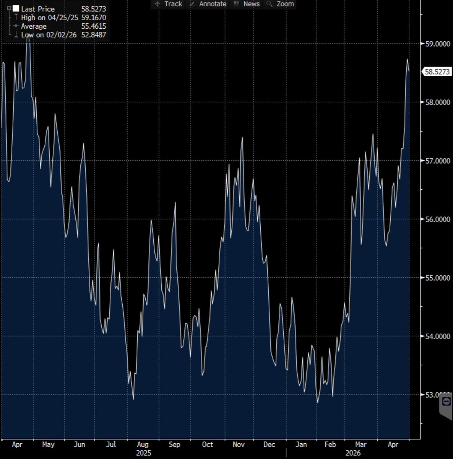Viewport: 453px width, 459px height.
Task: Click the 55.0000 y-axis label
Action: pyautogui.click(x=438, y=278)
